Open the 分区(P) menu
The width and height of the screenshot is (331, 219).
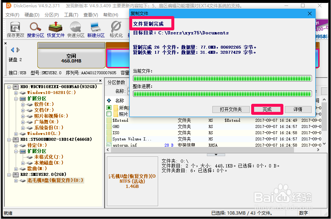(52, 15)
